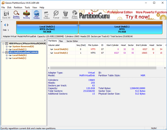Viewport: 167px width, 130px height.
Task: Collapse the HD1 MsftVirtualDisk node
Action: 3,52
